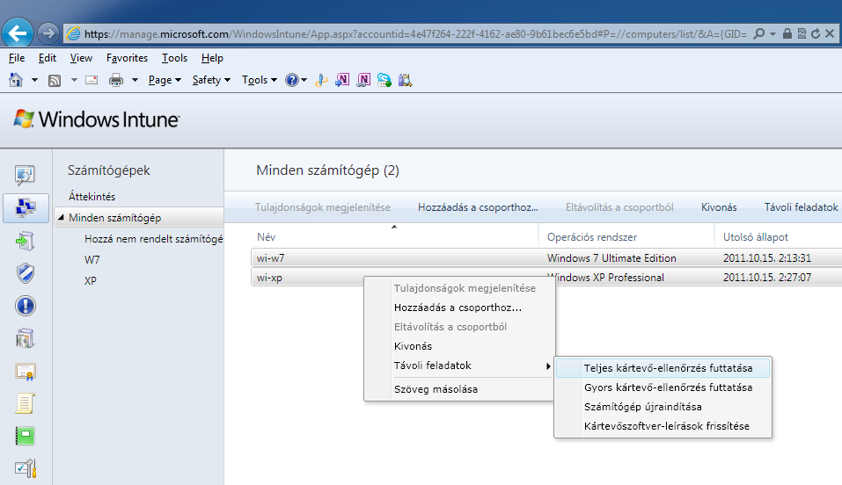Open feeds dropdown arrow

pyautogui.click(x=74, y=80)
